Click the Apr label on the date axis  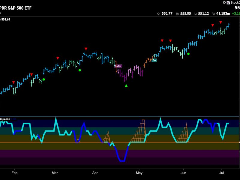(x=95, y=173)
